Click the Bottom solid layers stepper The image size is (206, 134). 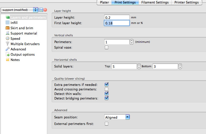(180, 66)
